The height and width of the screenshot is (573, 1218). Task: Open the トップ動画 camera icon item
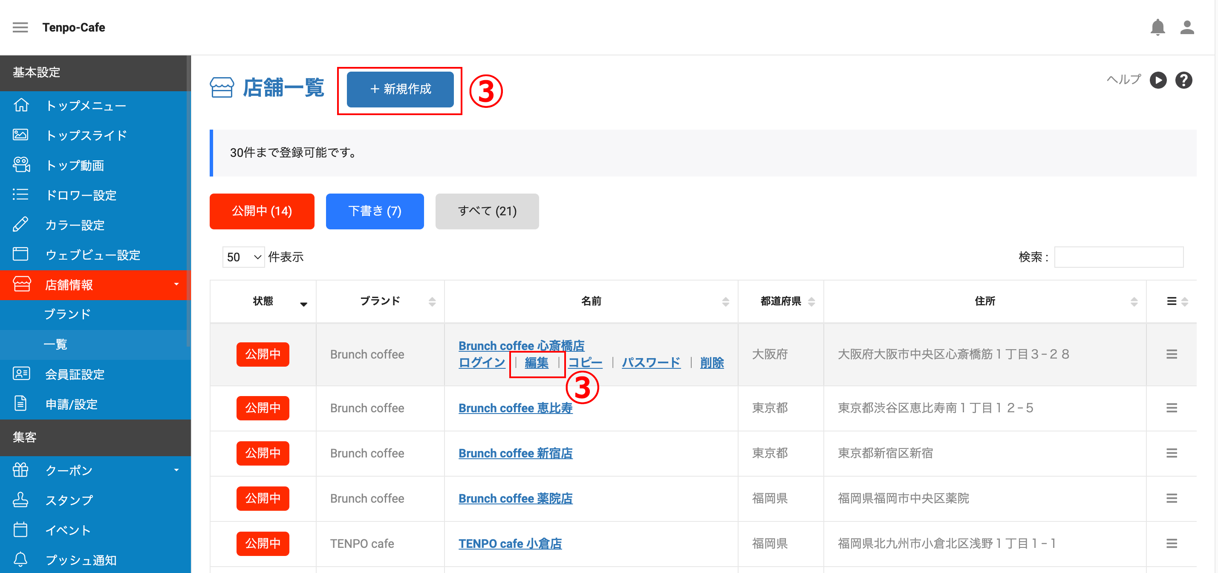click(21, 165)
